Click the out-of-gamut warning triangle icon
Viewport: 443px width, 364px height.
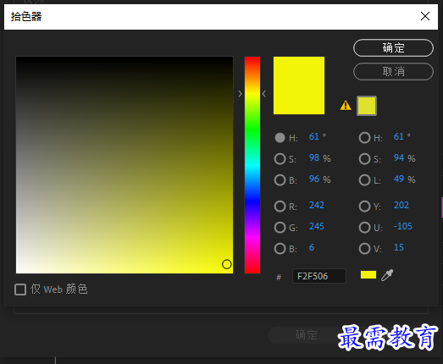pyautogui.click(x=346, y=106)
